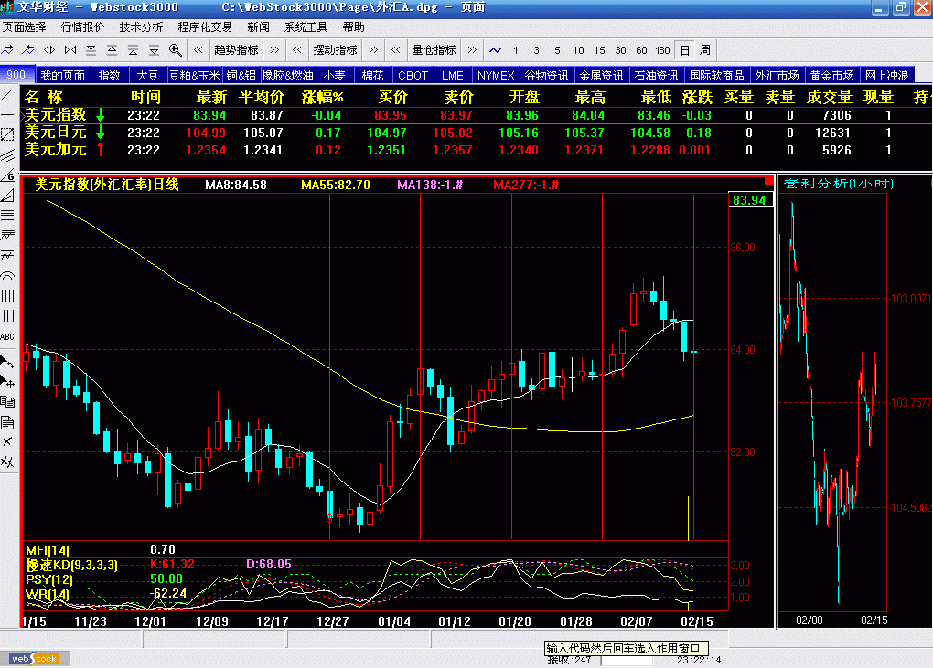Switch chart to daily period 日
The width and height of the screenshot is (933, 668).
[x=685, y=50]
